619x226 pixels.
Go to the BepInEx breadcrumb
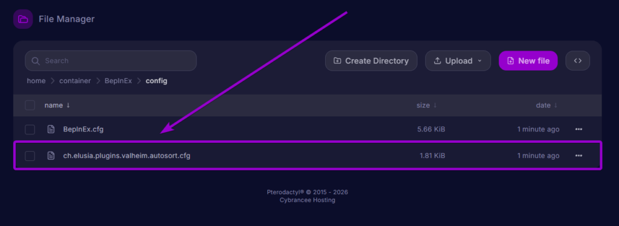pyautogui.click(x=118, y=81)
